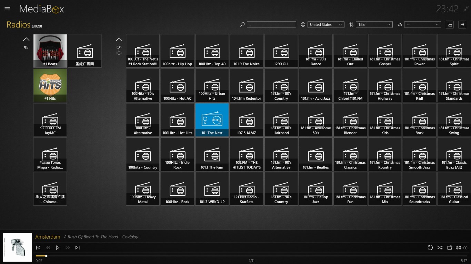Select the 181.fm - 90's Dance station
This screenshot has height=264, width=471.
tap(315, 51)
